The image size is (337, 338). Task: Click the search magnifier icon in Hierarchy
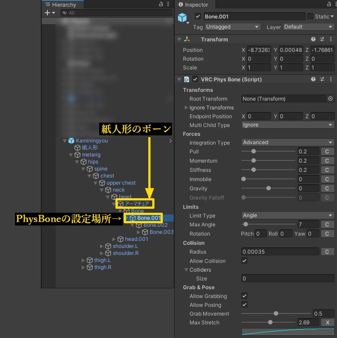[64, 13]
